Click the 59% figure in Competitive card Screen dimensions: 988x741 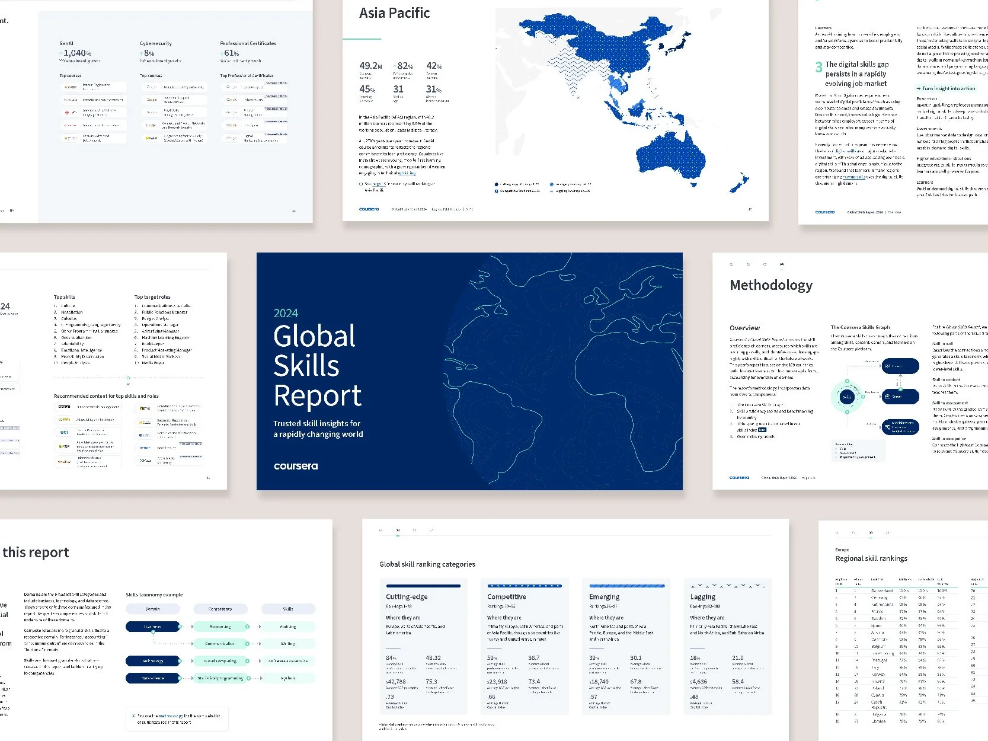pyautogui.click(x=493, y=658)
